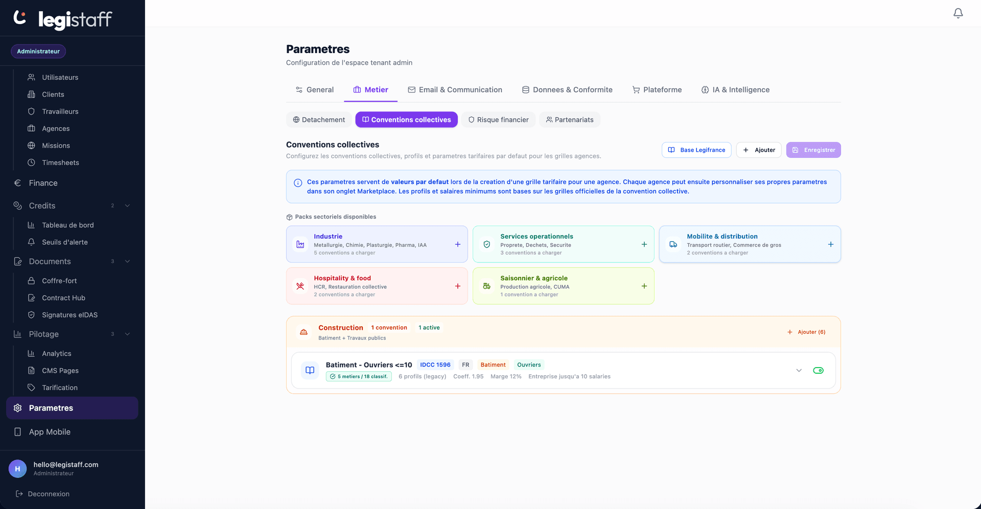Open Tableau de bord
981x509 pixels.
coord(67,225)
